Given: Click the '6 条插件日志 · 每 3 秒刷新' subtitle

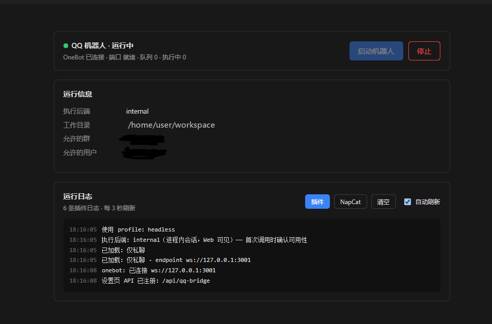Looking at the screenshot, I should click(x=99, y=208).
